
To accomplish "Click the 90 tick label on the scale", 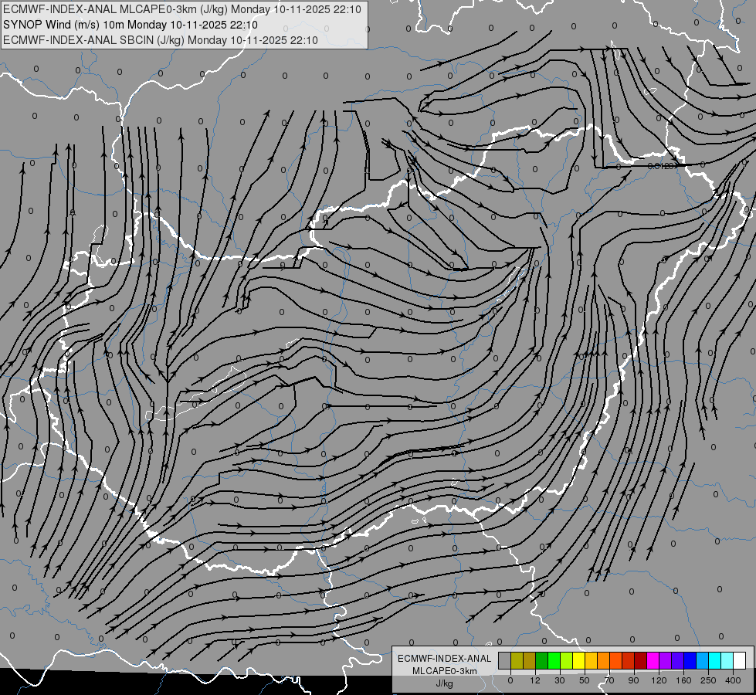I will (633, 680).
